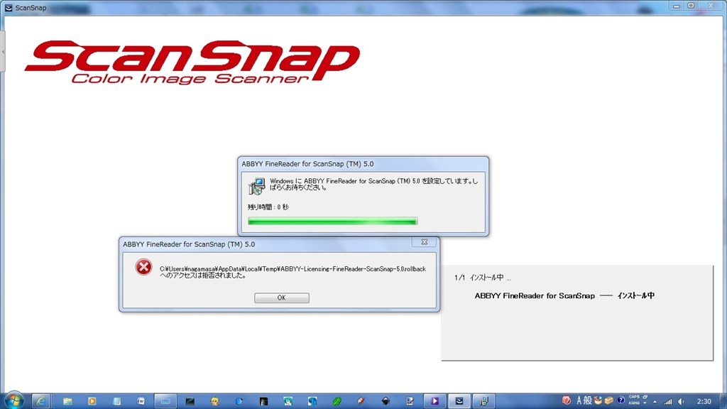Screen dimensions: 727x409
Task: Click the ScanSnap Color Image Scanner logo
Action: (x=192, y=62)
